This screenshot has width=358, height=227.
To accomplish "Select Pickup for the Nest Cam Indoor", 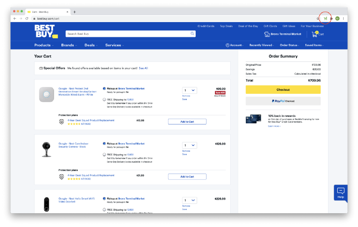I will click(104, 143).
